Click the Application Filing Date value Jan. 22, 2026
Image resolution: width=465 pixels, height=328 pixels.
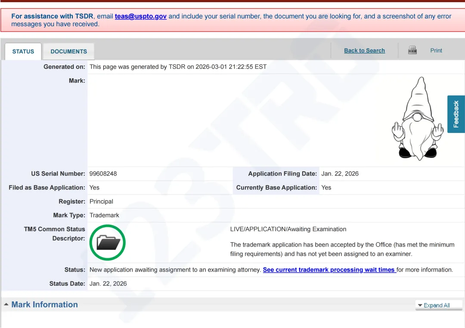click(x=340, y=174)
